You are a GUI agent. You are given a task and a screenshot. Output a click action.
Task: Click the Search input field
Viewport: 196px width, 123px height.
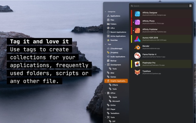(159, 6)
